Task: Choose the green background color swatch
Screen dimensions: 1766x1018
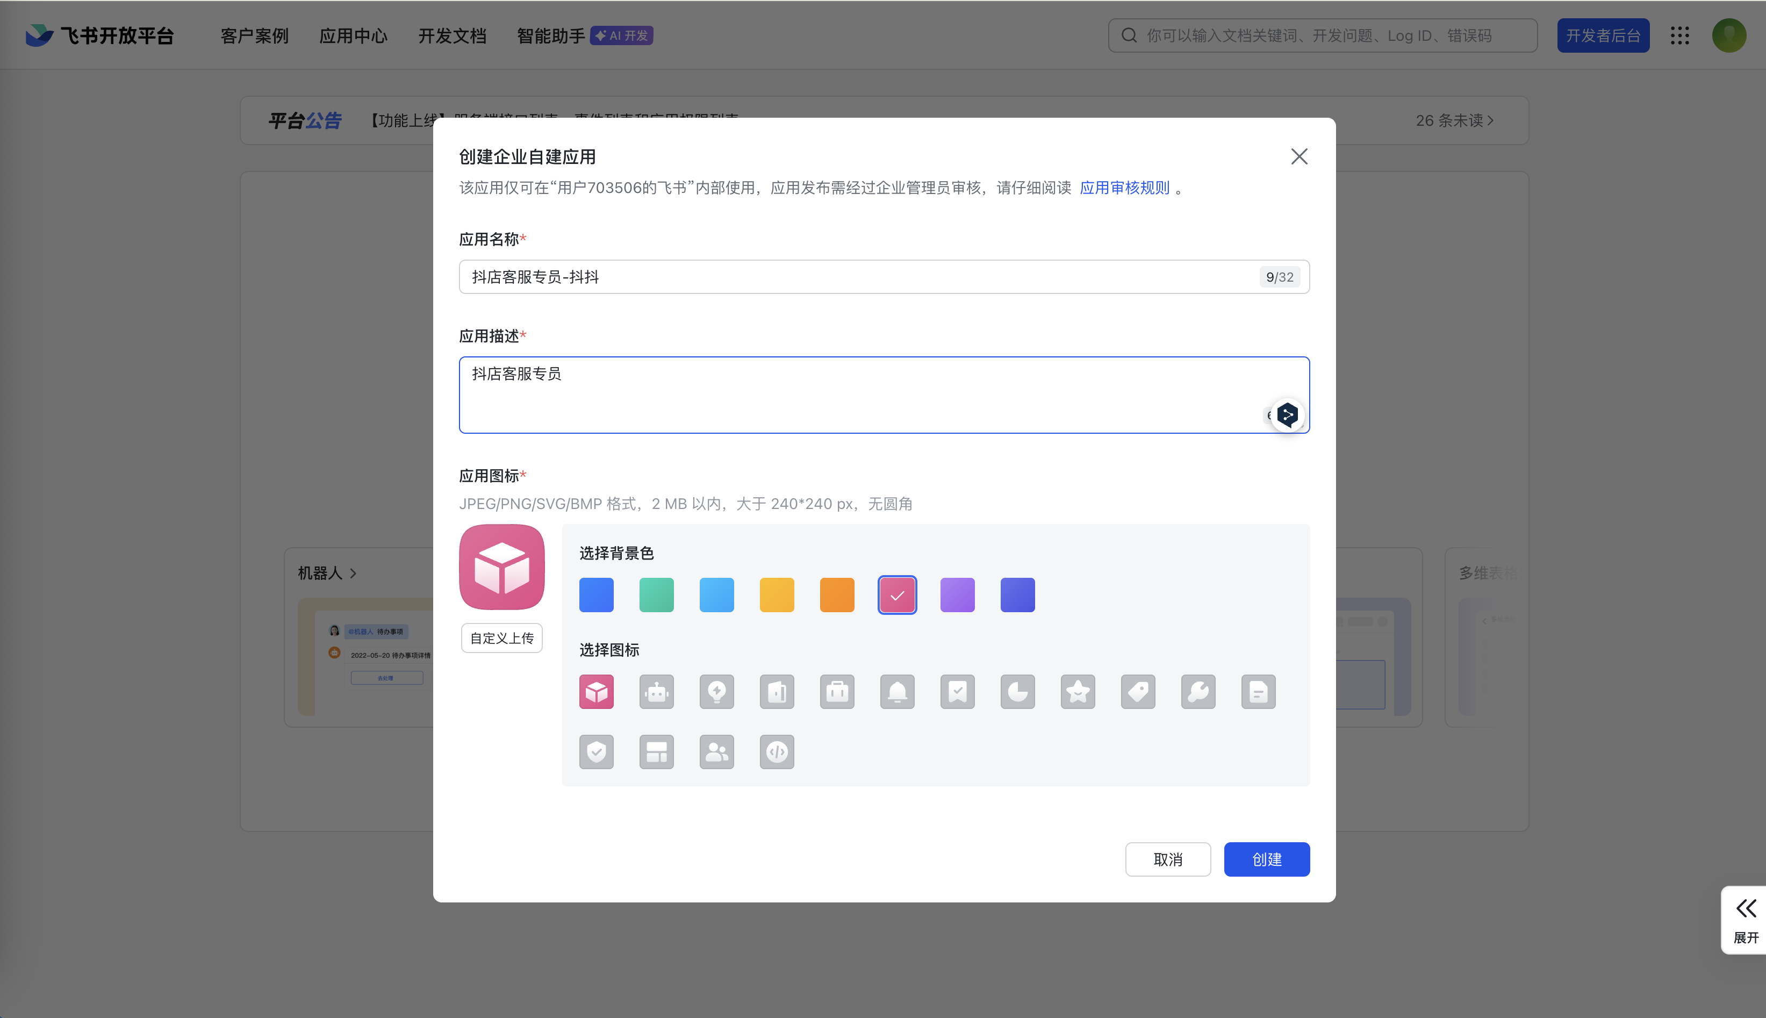Action: point(657,595)
